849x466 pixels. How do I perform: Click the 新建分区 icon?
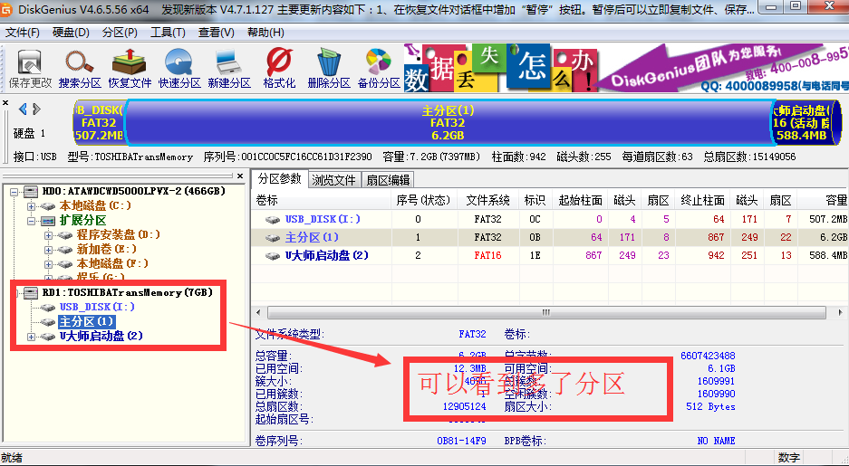[x=229, y=68]
